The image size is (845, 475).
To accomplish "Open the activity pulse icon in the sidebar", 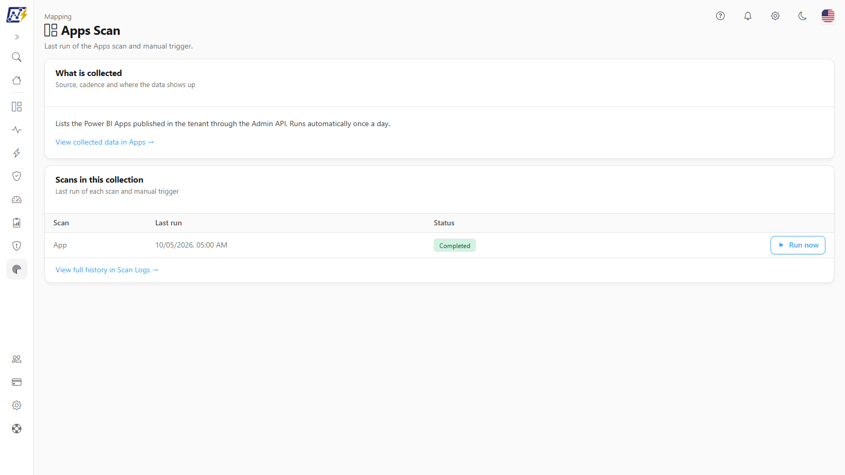I will click(x=17, y=130).
